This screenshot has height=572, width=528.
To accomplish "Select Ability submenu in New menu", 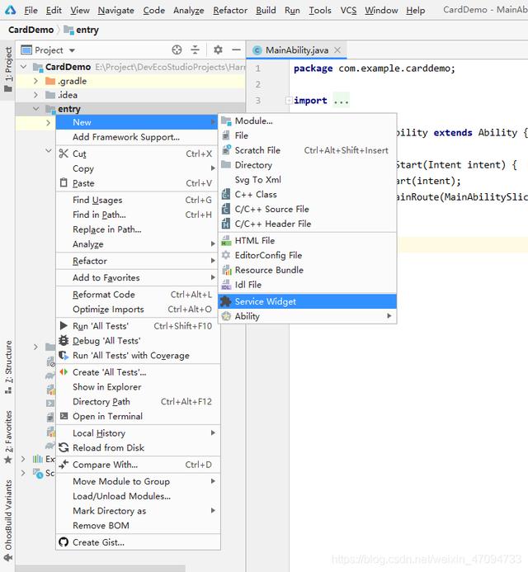I will 247,316.
